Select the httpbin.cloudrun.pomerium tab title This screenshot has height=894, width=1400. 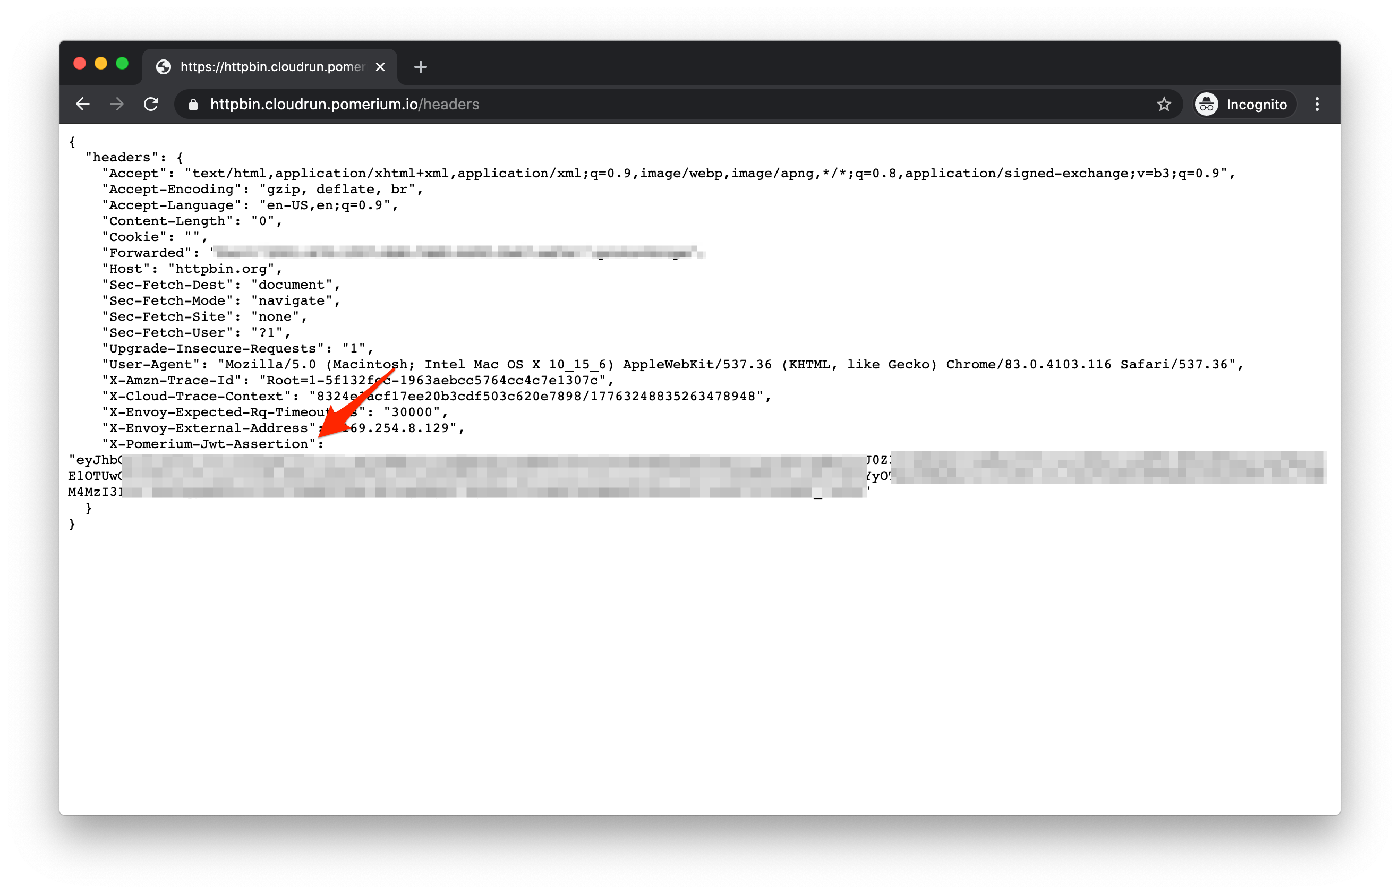click(x=272, y=67)
